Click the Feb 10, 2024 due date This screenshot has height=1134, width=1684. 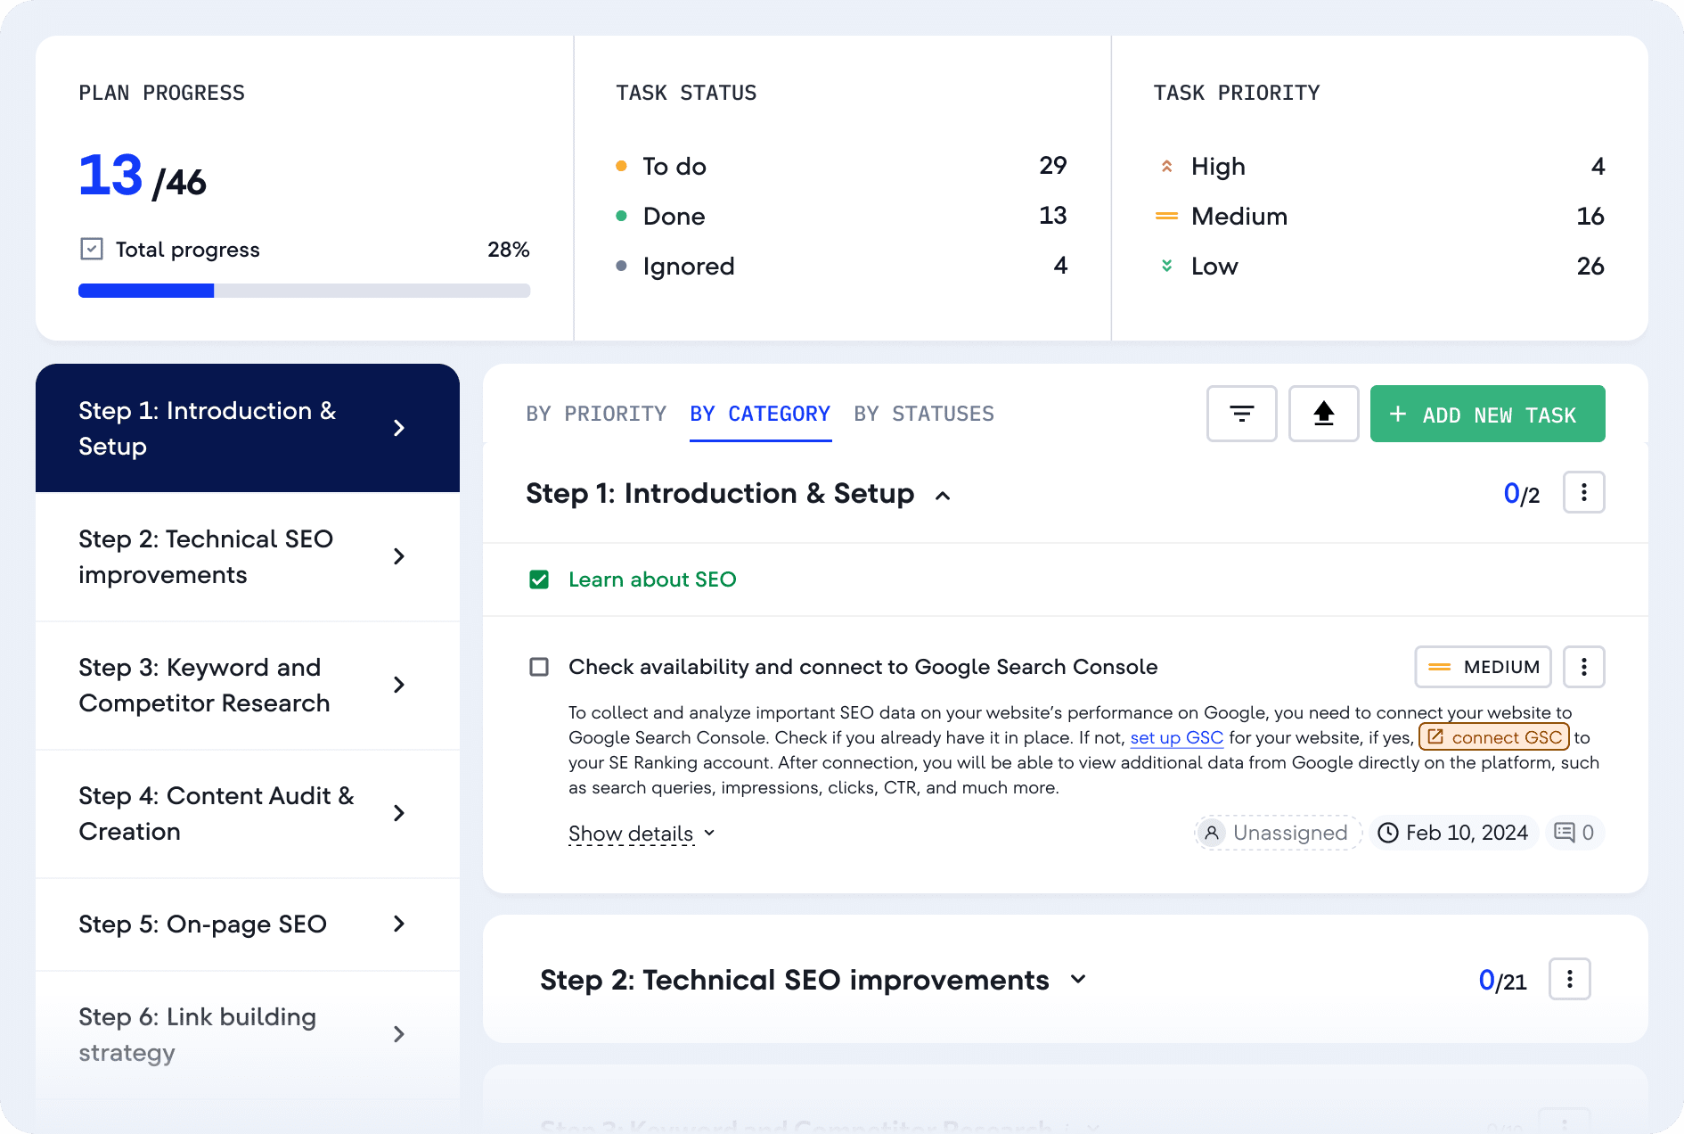pyautogui.click(x=1453, y=833)
